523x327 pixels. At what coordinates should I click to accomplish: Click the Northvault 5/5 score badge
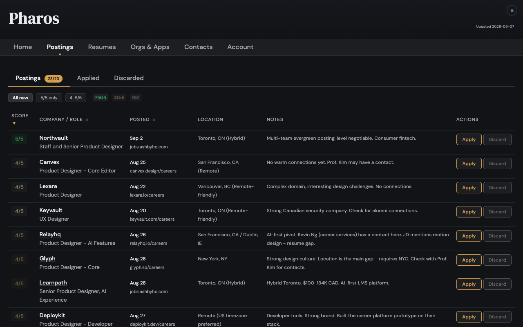tap(19, 139)
